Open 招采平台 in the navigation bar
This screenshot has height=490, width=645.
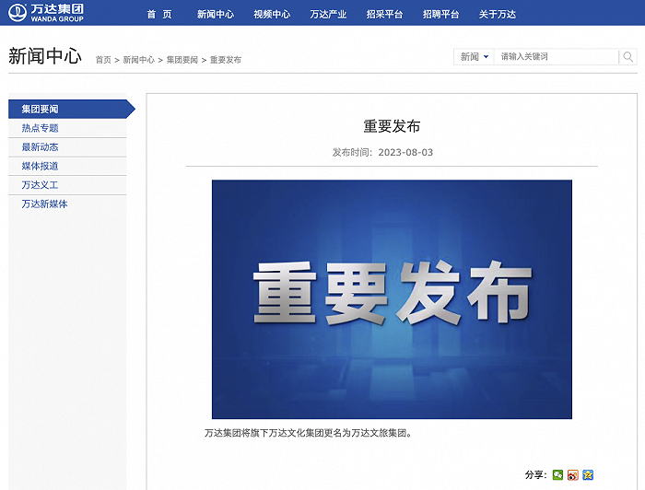coord(384,15)
